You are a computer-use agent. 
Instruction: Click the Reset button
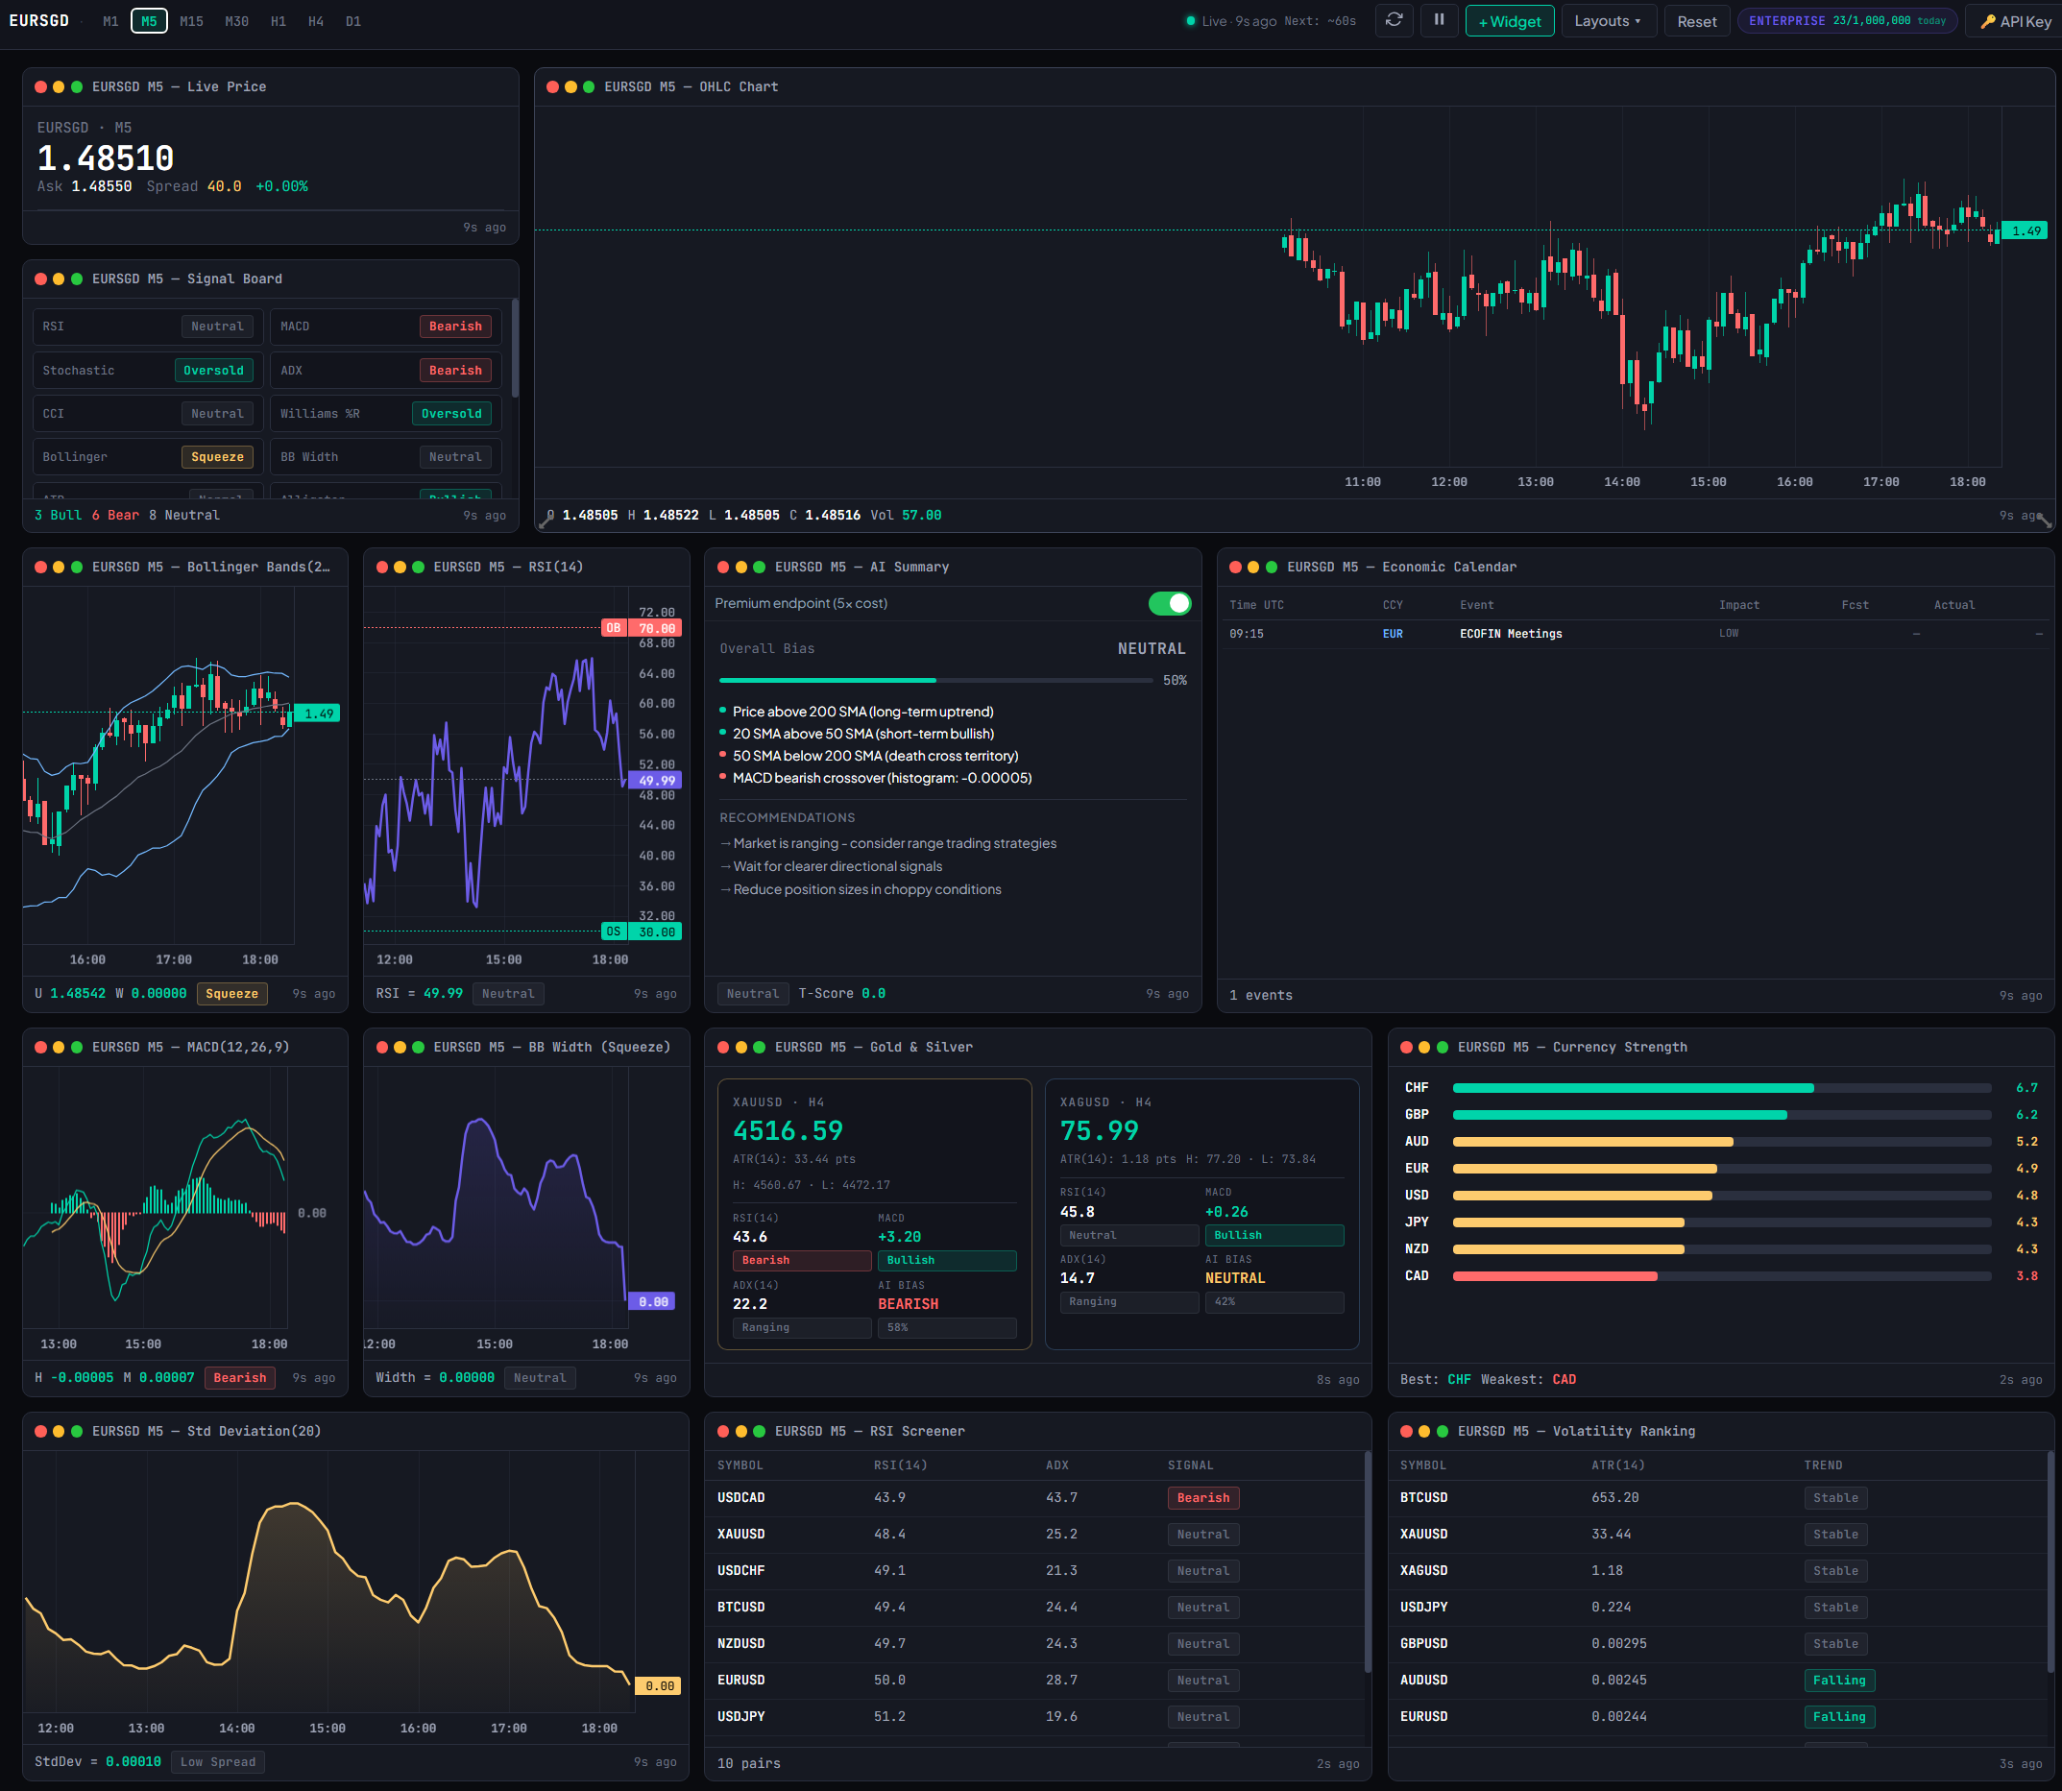(x=1696, y=21)
